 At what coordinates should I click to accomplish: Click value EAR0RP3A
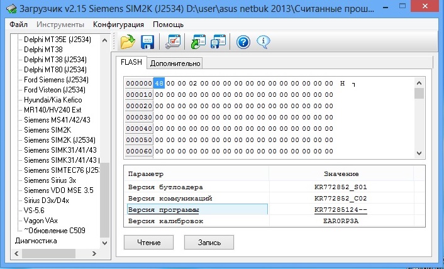click(x=341, y=221)
